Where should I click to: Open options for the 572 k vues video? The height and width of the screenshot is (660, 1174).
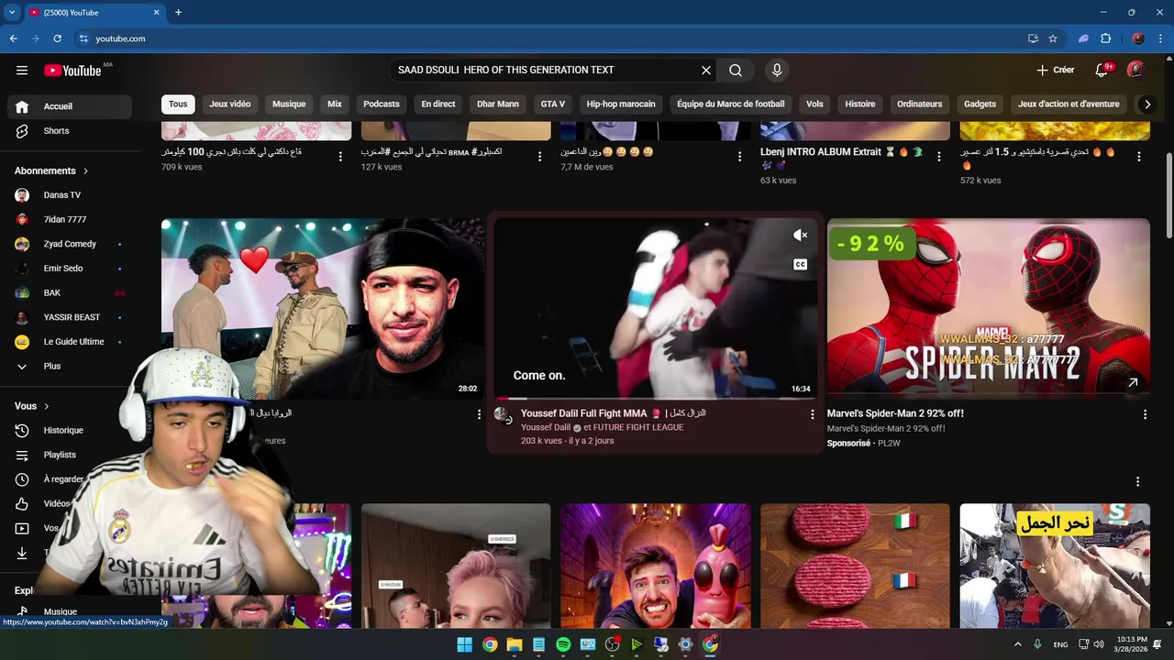(x=1139, y=157)
